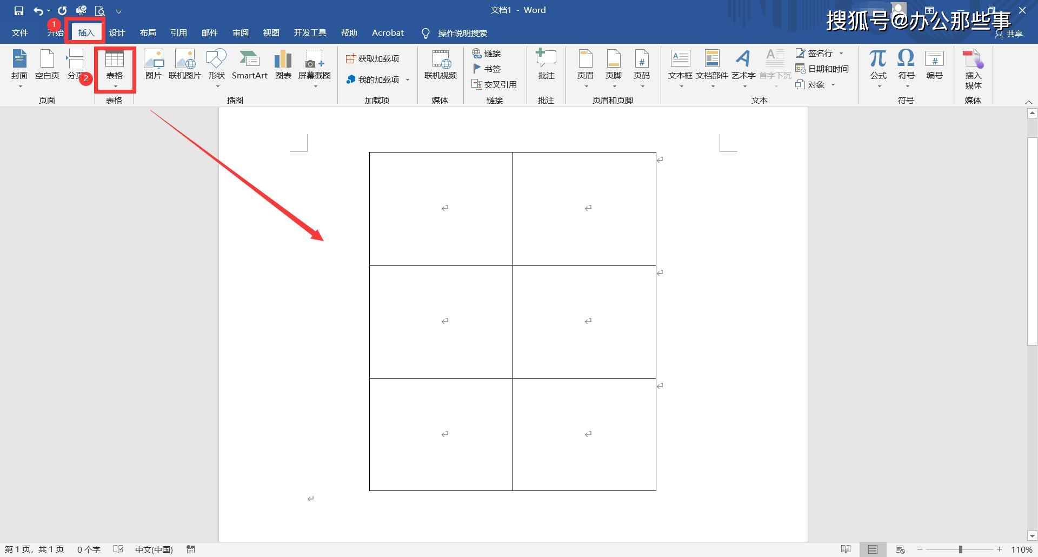Switch to Read Mode view in status bar
This screenshot has width=1038, height=557.
(x=846, y=549)
